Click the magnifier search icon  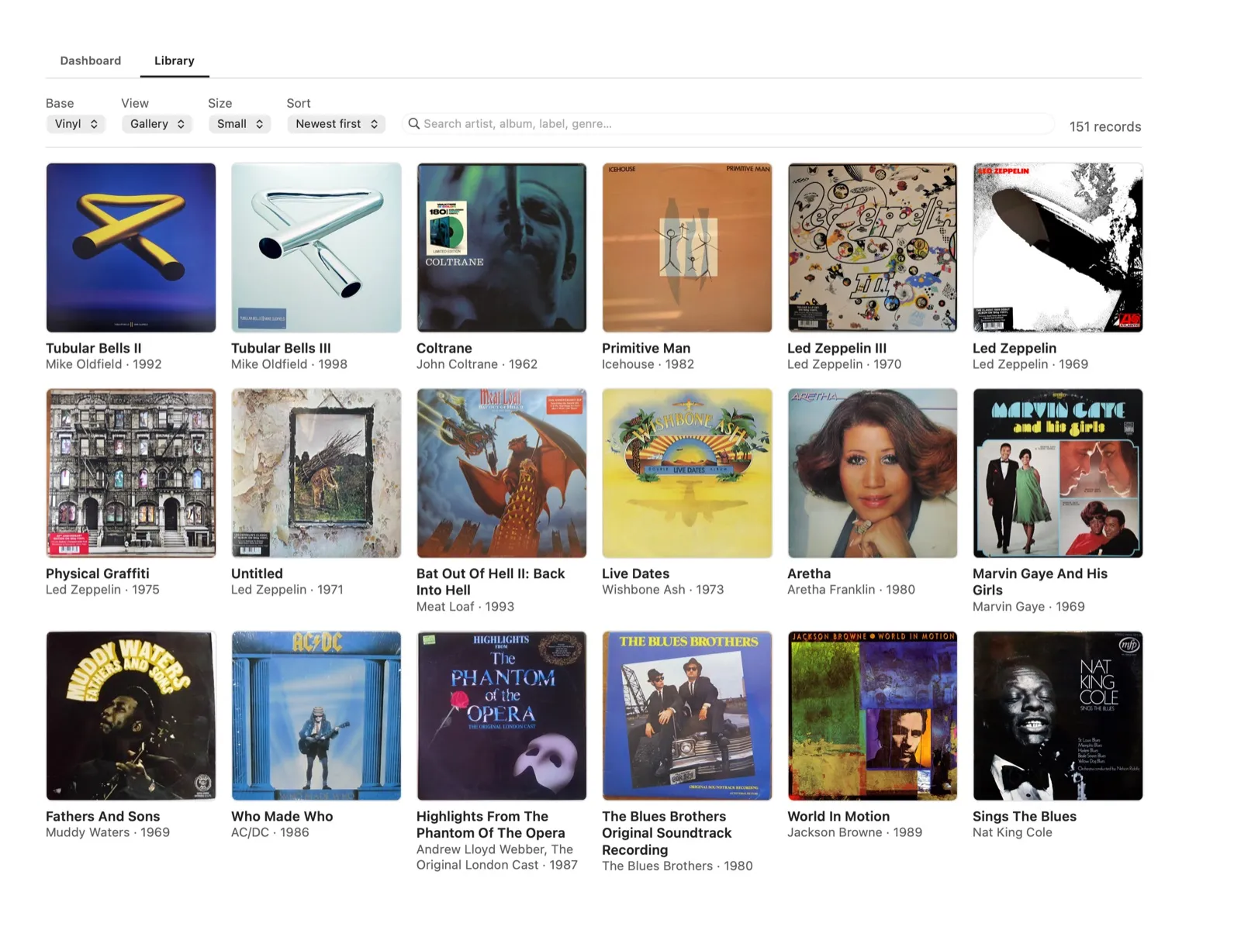[x=414, y=124]
